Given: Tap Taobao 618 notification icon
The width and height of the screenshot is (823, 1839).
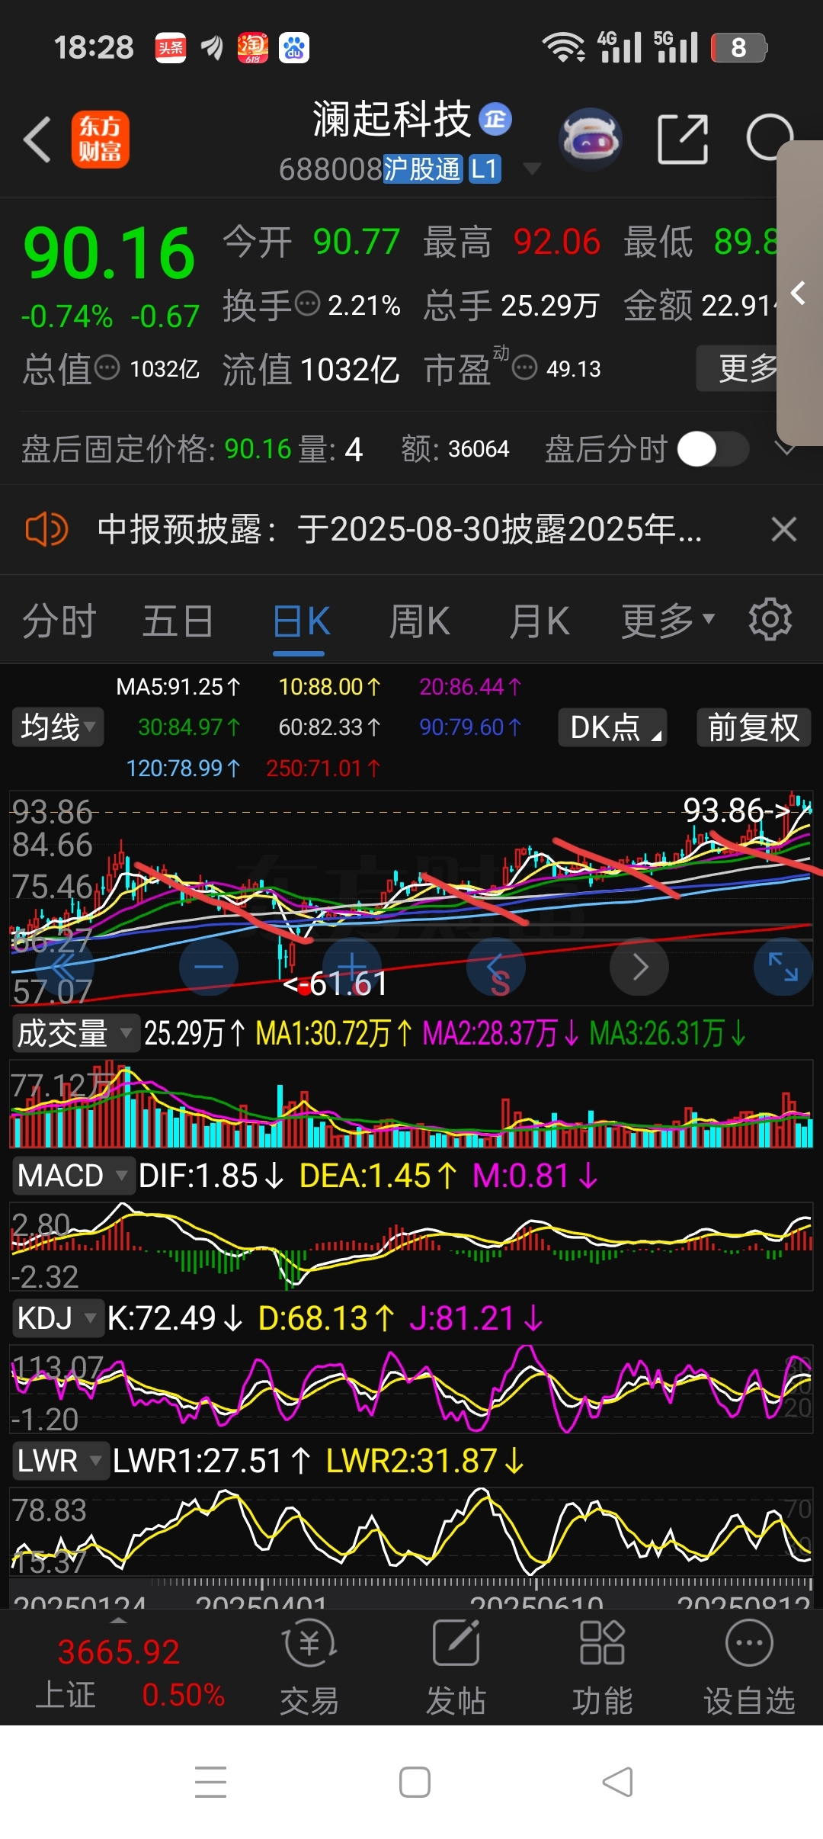Looking at the screenshot, I should (253, 48).
